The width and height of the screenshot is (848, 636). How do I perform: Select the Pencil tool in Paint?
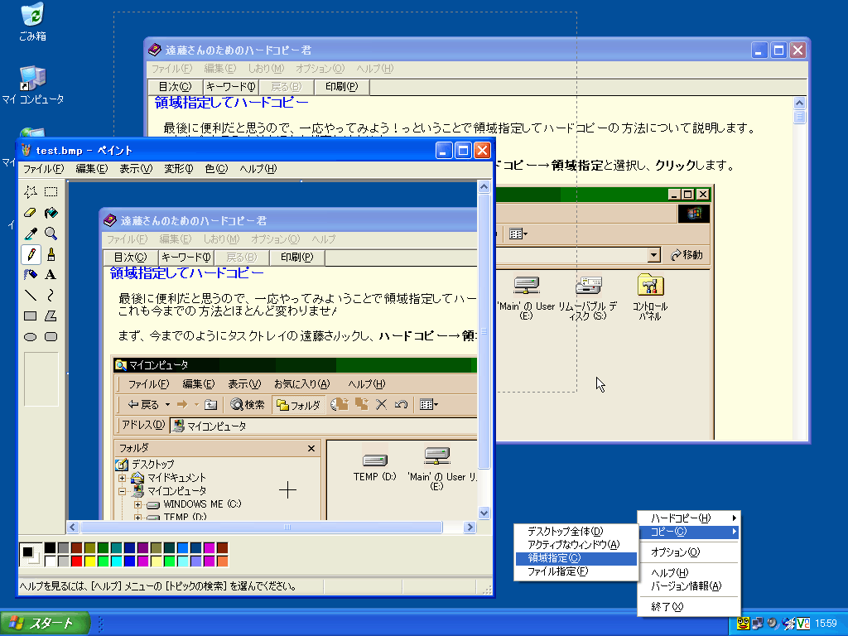[31, 253]
